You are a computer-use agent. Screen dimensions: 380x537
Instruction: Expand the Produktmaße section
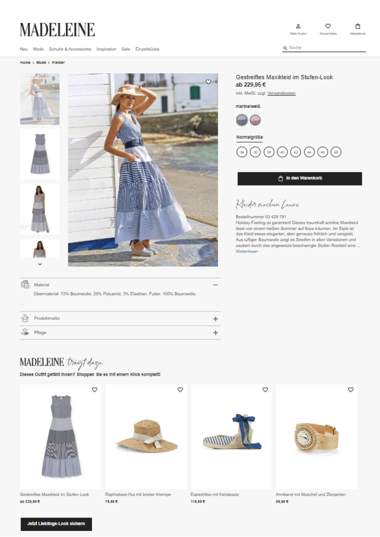(x=215, y=319)
